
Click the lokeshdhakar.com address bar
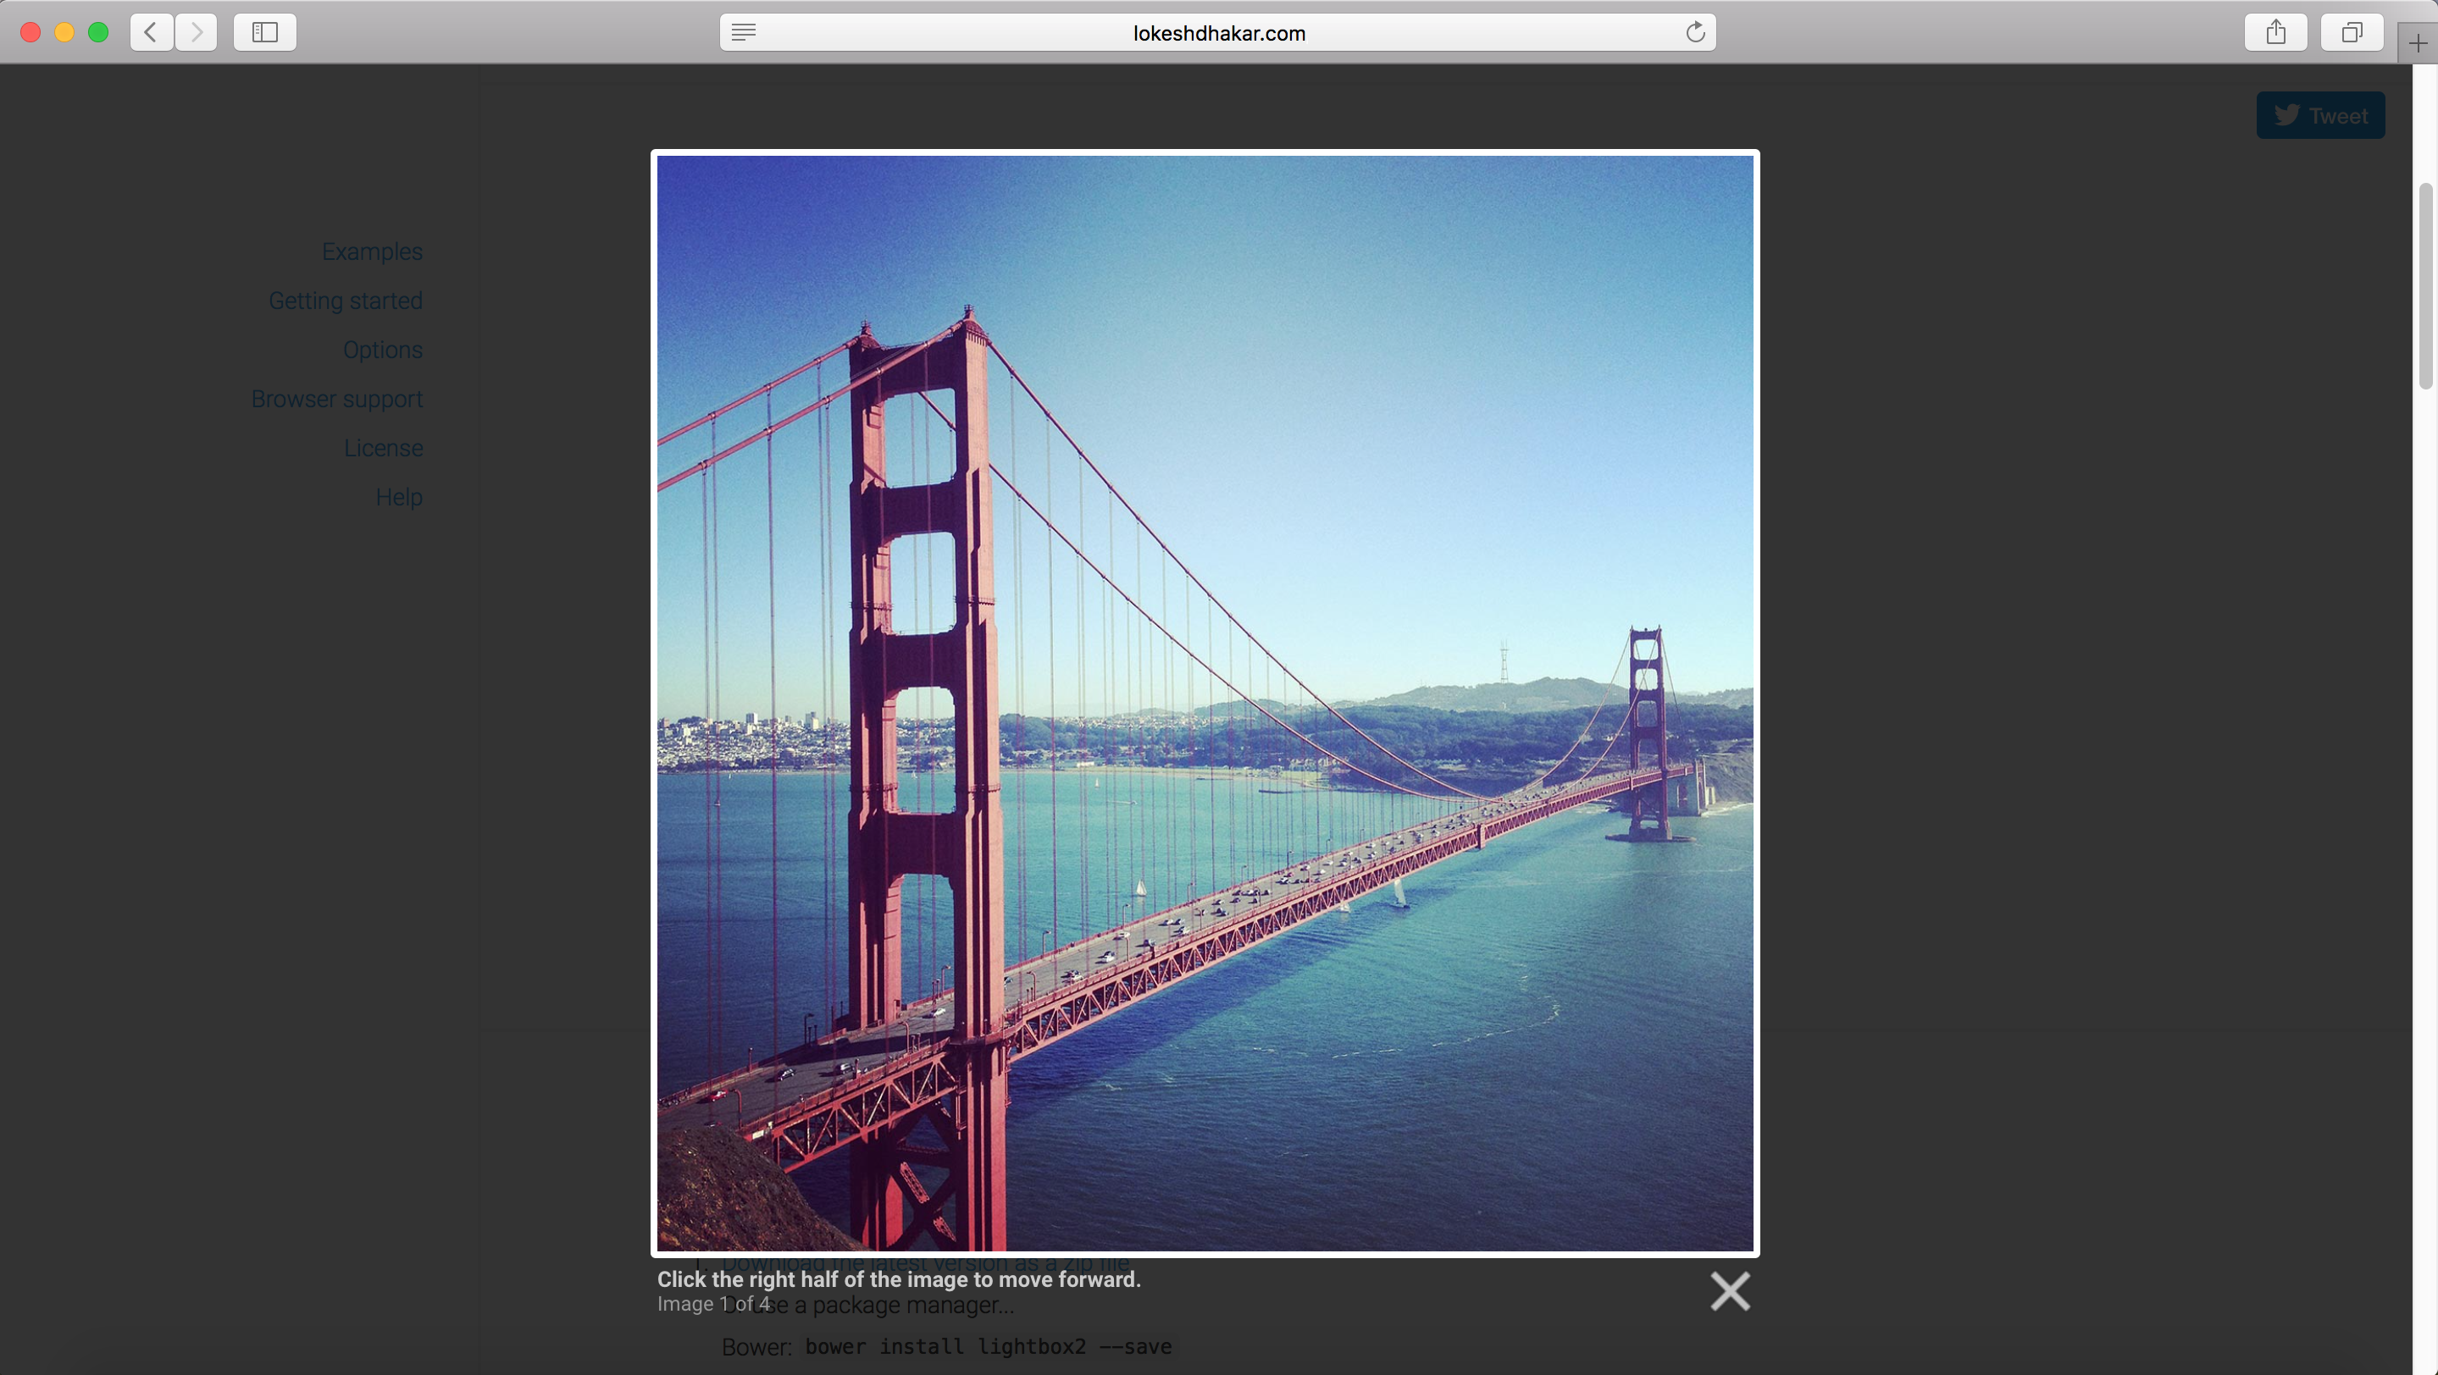coord(1218,32)
